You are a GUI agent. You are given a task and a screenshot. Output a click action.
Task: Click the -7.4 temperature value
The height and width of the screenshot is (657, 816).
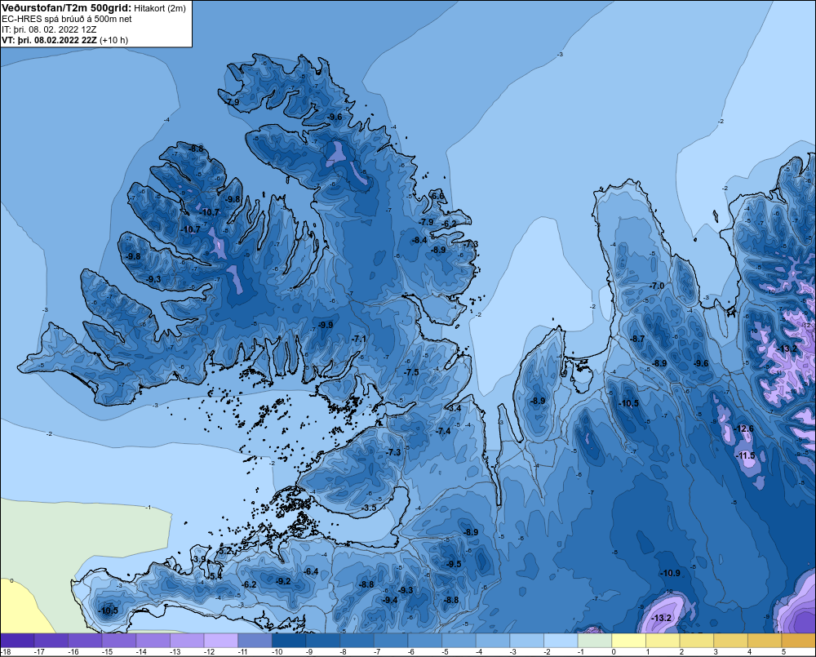coord(443,431)
